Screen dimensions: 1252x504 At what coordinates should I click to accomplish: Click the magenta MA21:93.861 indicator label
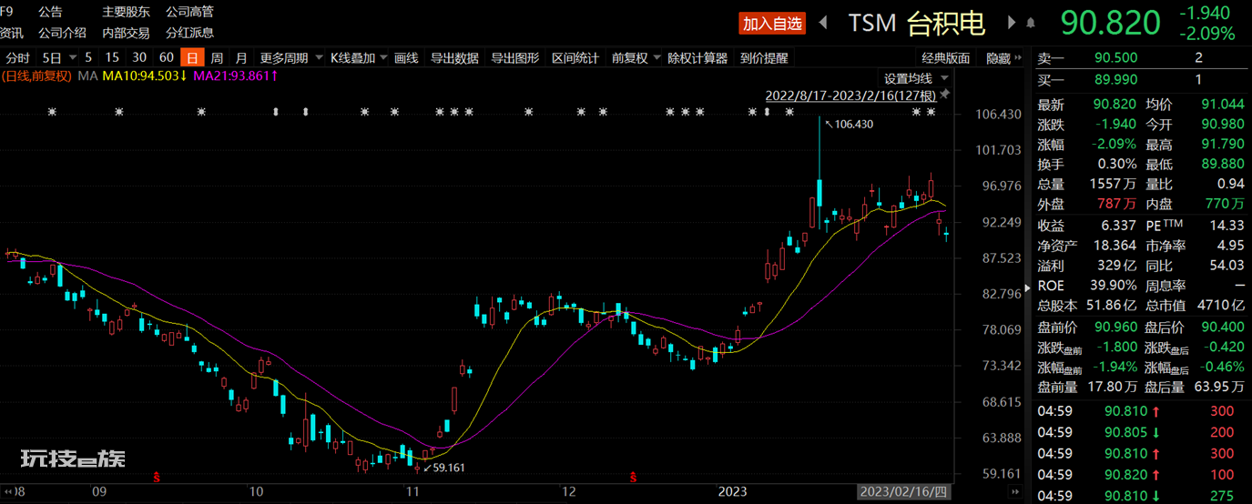pyautogui.click(x=236, y=76)
